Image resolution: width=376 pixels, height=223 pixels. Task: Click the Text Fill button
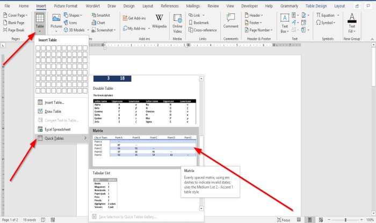pos(352,24)
